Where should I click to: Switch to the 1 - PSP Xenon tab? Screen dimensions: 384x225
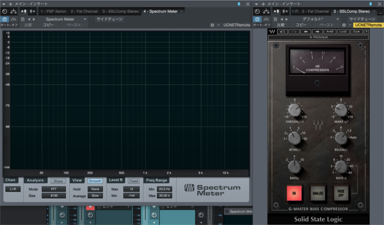(x=53, y=11)
